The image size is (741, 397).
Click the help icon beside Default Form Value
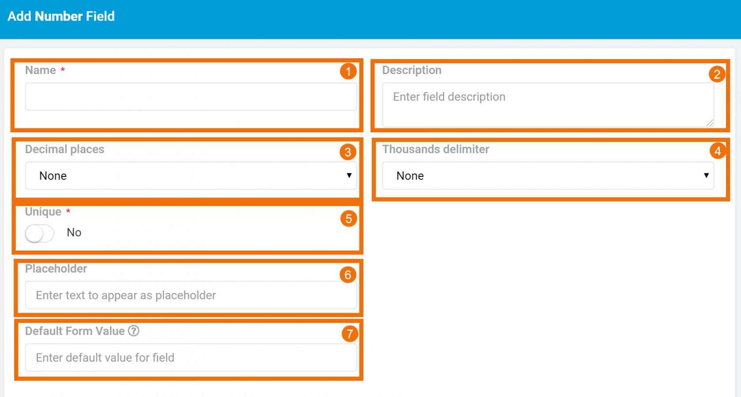134,331
